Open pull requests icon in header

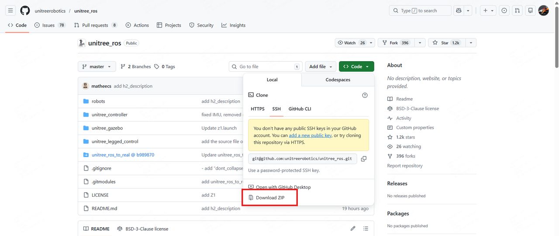coord(517,10)
